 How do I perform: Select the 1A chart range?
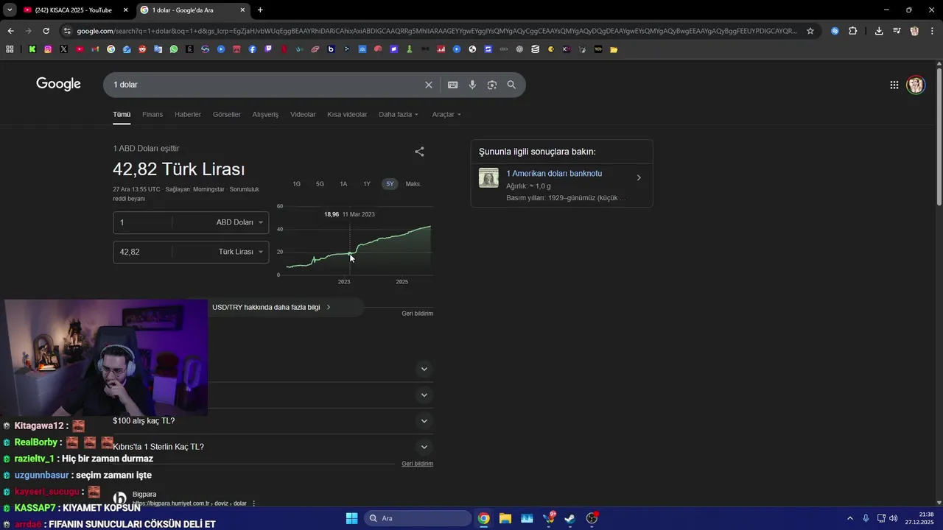coord(343,184)
